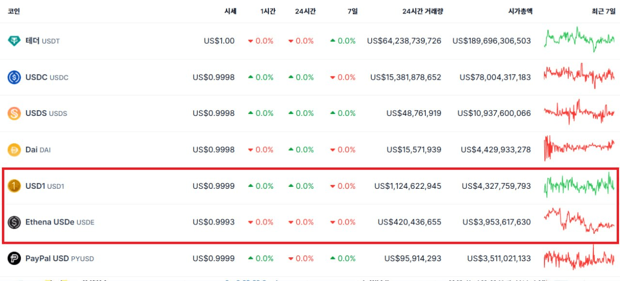
Task: Click the PayPal USD coin icon
Action: pyautogui.click(x=14, y=258)
